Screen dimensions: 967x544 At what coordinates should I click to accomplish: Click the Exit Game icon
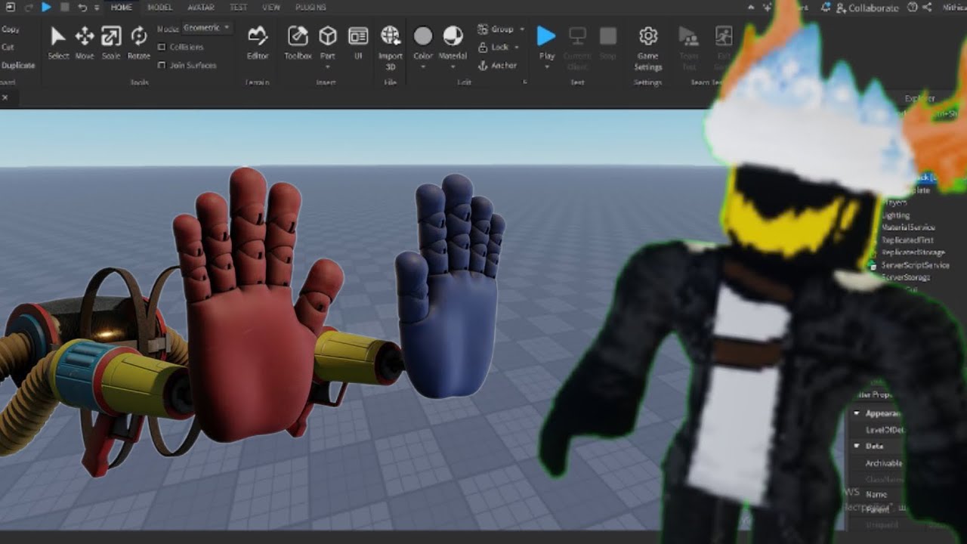[723, 36]
